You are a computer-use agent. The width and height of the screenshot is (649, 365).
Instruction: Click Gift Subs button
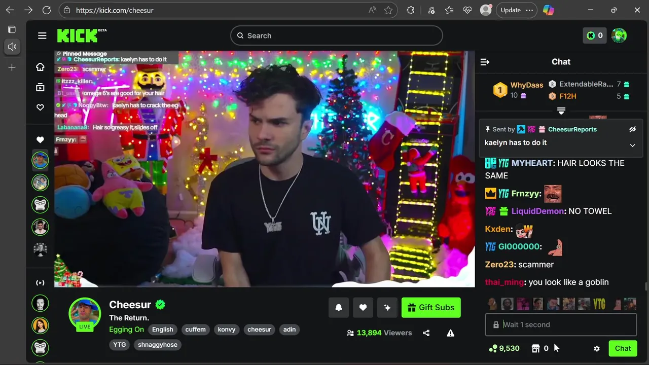click(431, 307)
